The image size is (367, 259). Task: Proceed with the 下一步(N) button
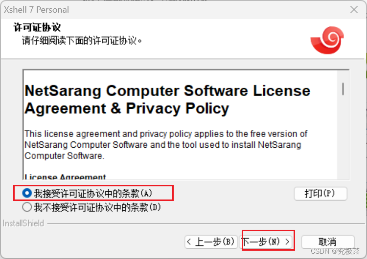point(266,241)
